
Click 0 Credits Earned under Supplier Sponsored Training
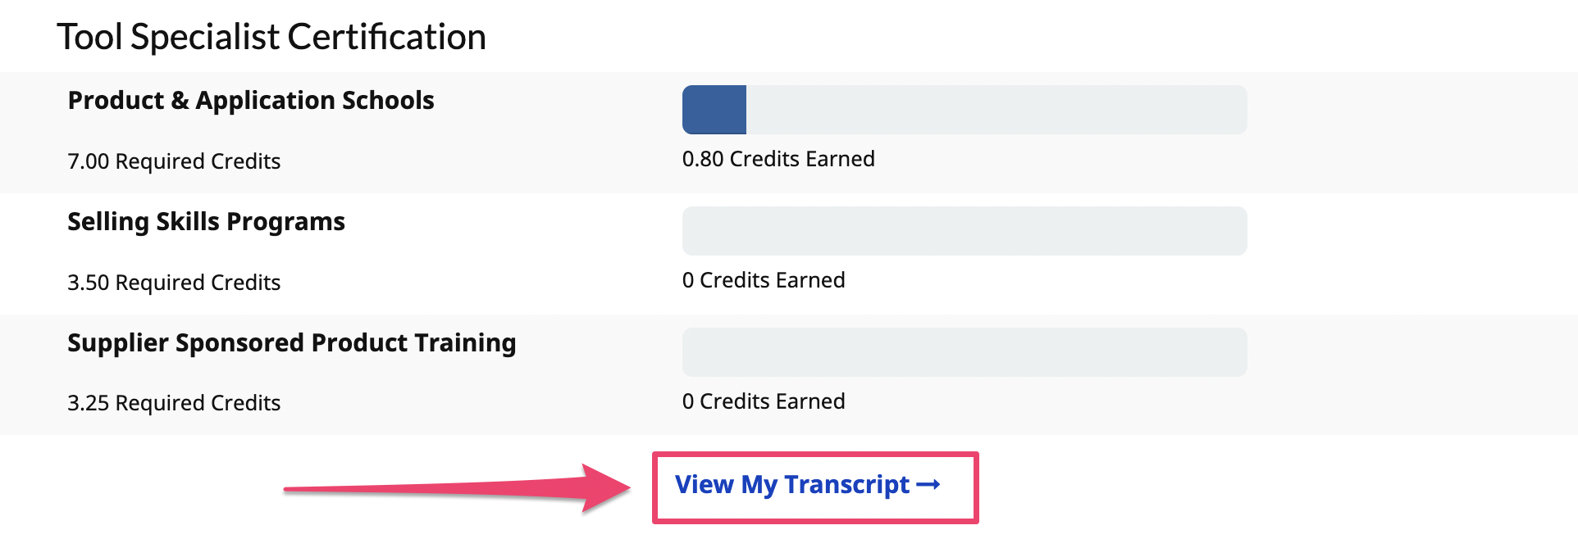763,401
